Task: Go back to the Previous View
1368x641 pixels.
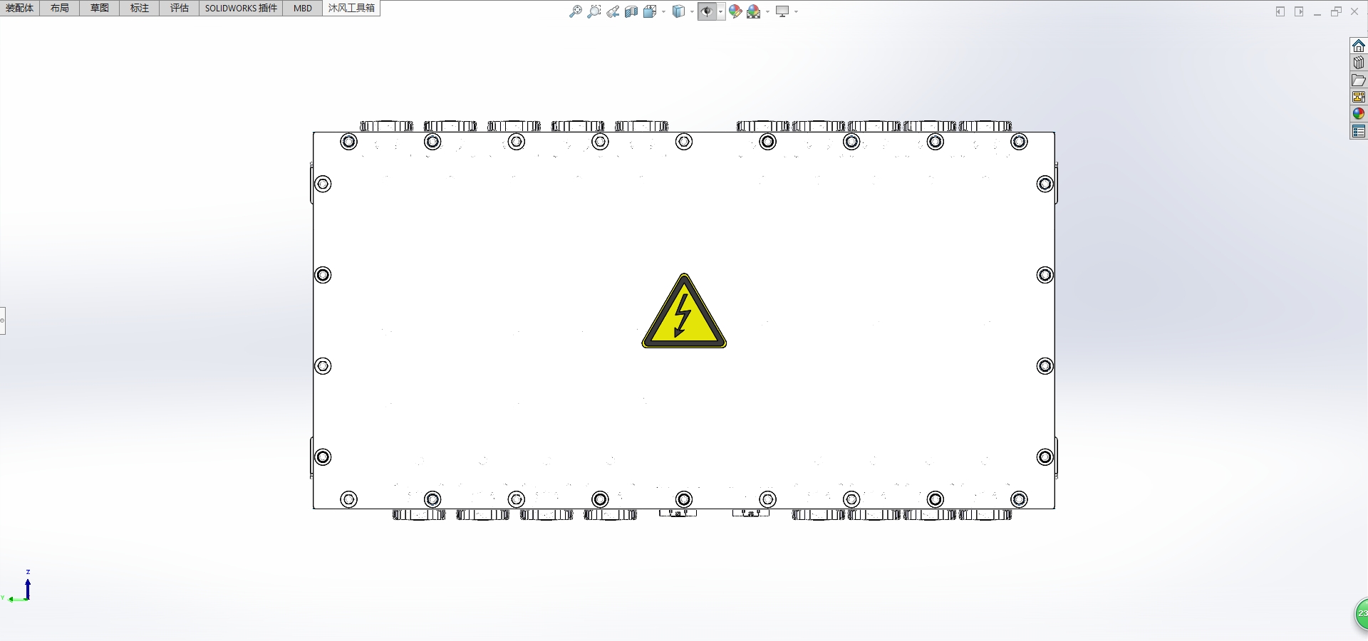Action: pos(613,11)
